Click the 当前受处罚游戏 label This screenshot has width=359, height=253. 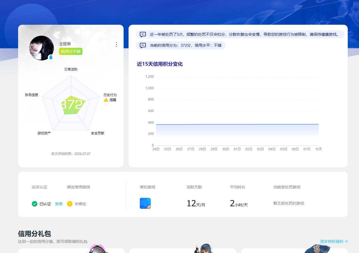tap(287, 187)
